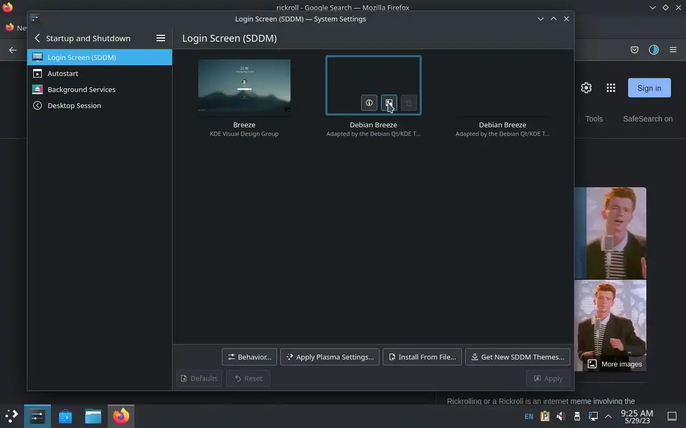This screenshot has width=686, height=428.
Task: Open top Rick Astley image in Firefox
Action: [610, 233]
